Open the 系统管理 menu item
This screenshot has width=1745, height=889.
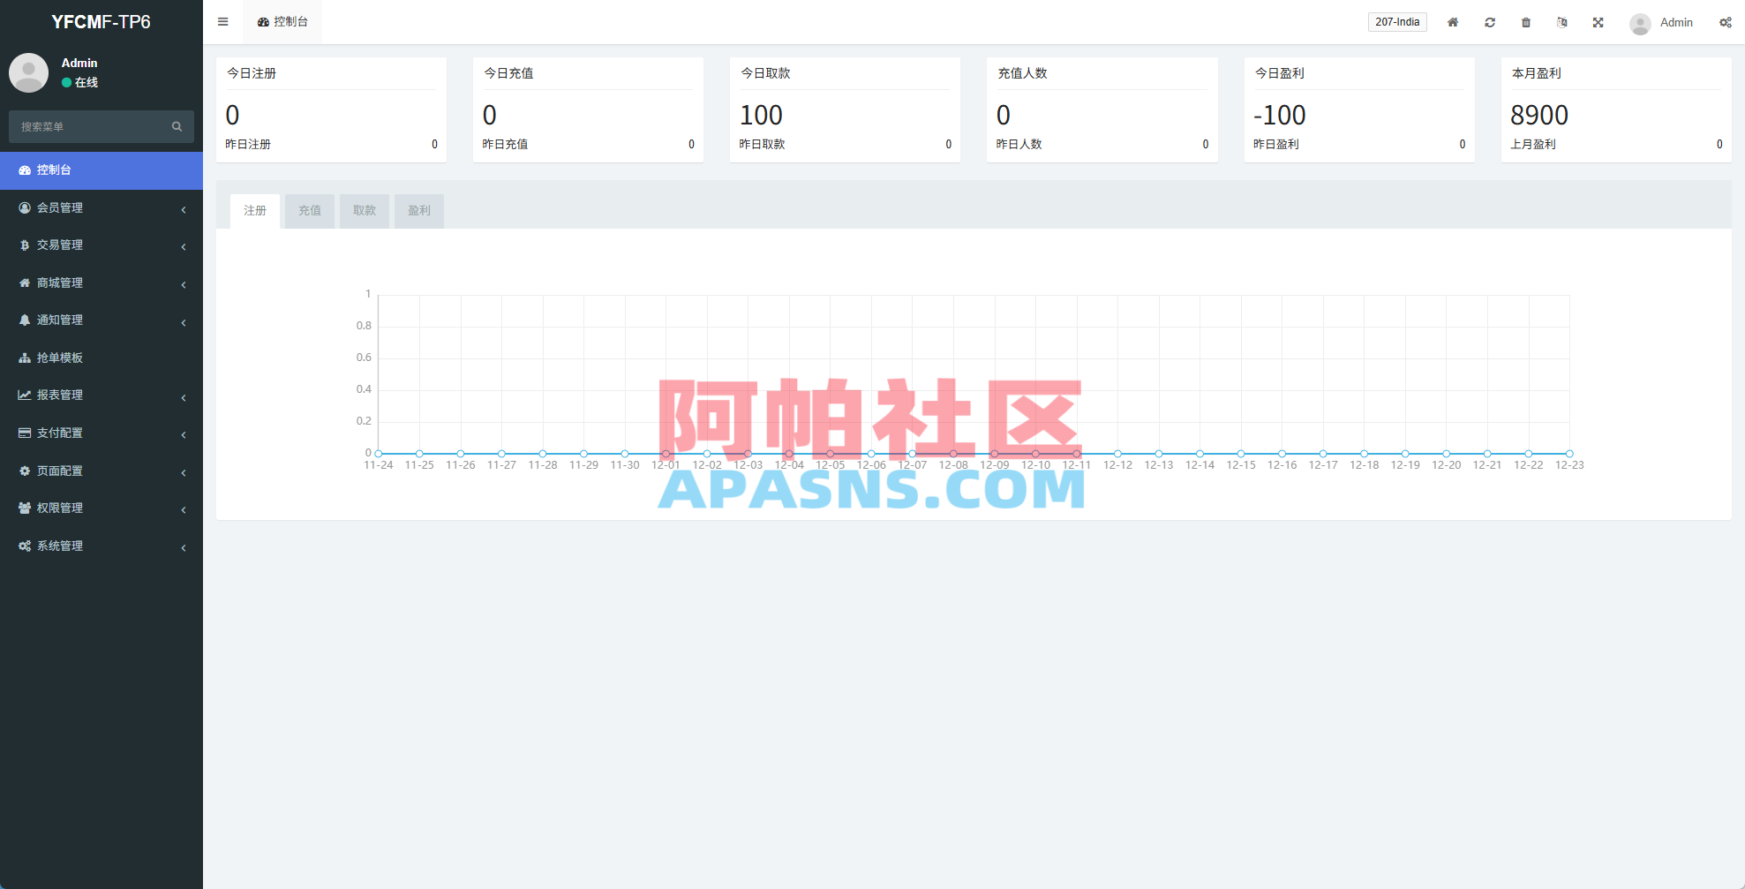pos(102,546)
